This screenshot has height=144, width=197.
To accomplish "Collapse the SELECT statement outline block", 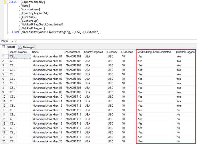I will (7, 2).
